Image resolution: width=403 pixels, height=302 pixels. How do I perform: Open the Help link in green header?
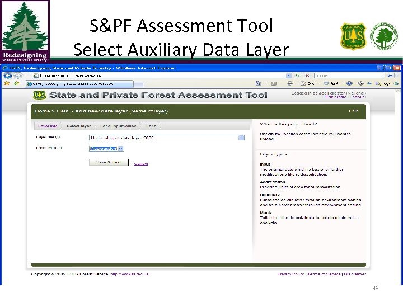(354, 111)
